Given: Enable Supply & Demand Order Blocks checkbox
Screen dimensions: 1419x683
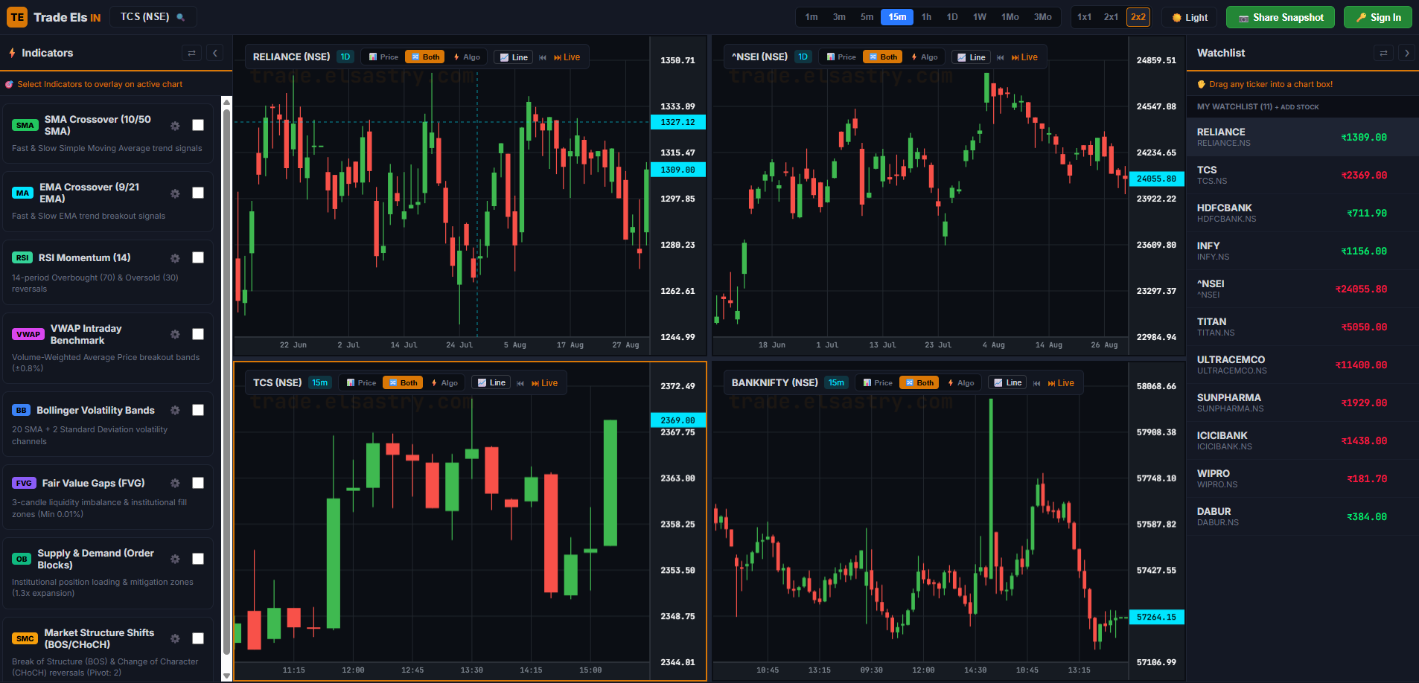Looking at the screenshot, I should pos(198,559).
